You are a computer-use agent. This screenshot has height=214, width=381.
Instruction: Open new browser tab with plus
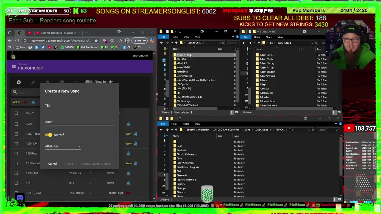click(x=86, y=33)
